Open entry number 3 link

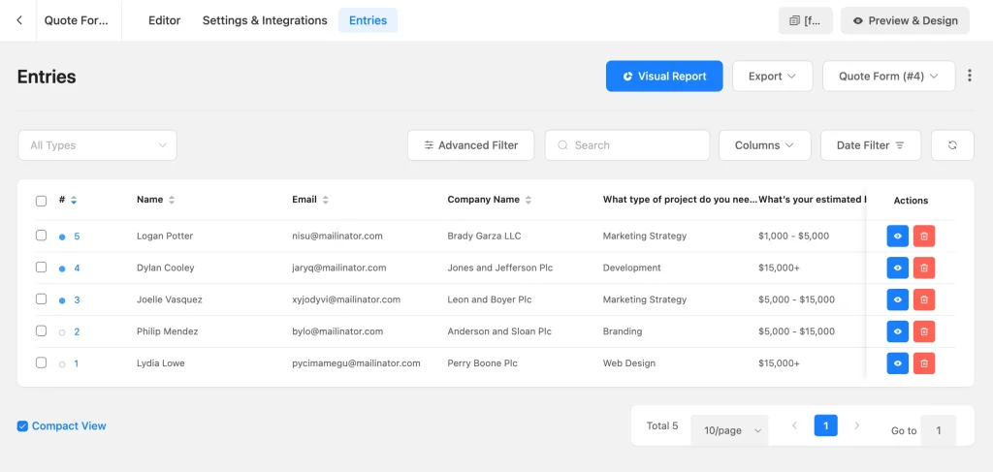pos(77,299)
